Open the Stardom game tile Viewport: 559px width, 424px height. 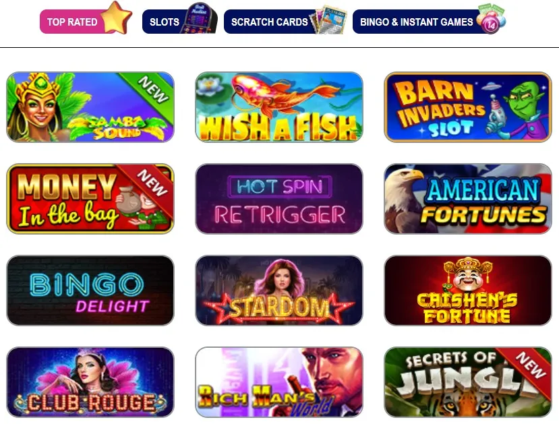(x=279, y=291)
